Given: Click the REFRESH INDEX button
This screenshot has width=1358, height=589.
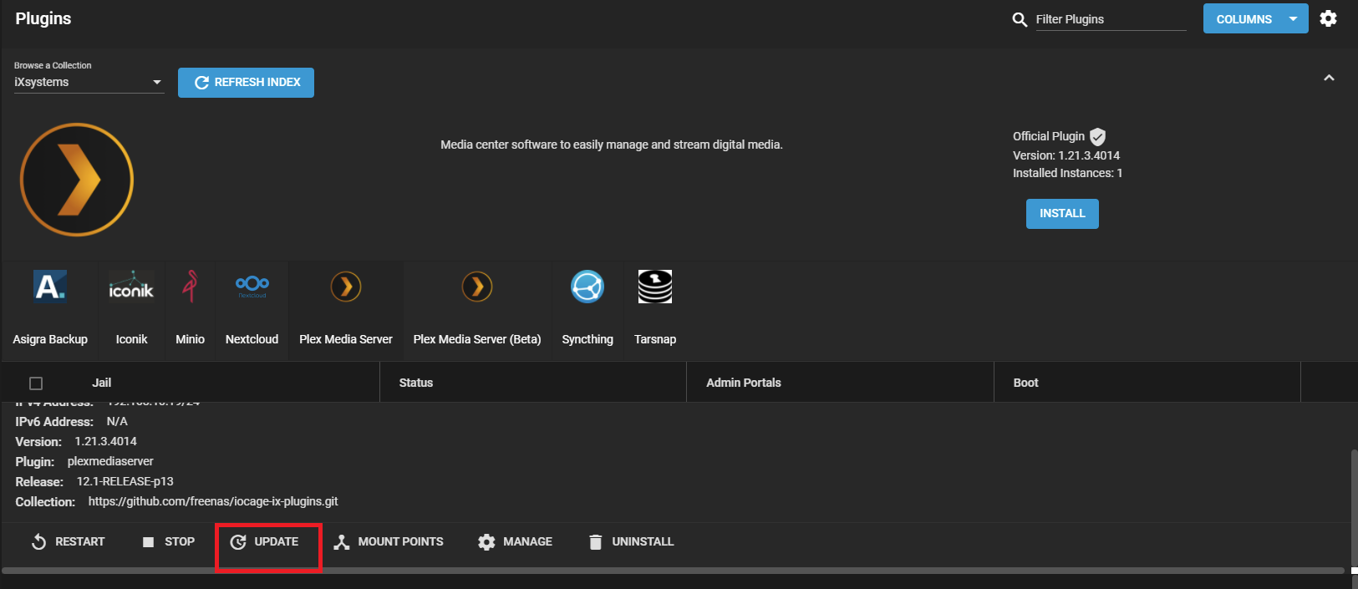Looking at the screenshot, I should click(246, 83).
